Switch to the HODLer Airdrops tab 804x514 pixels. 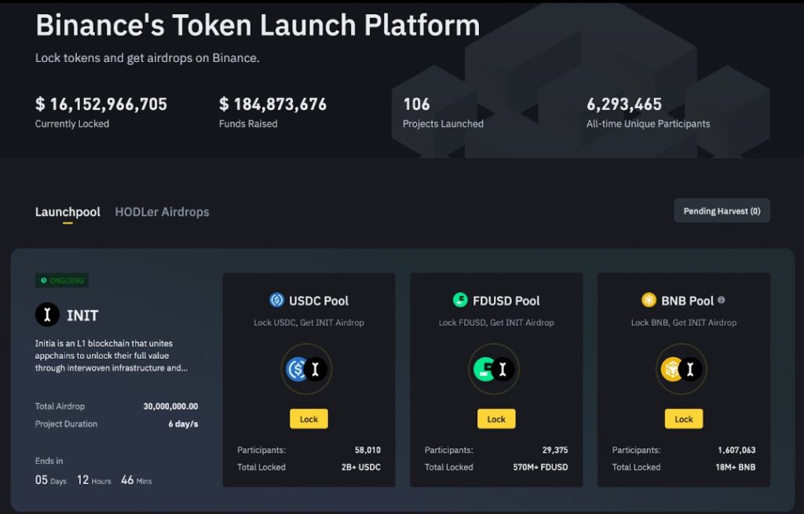[162, 212]
